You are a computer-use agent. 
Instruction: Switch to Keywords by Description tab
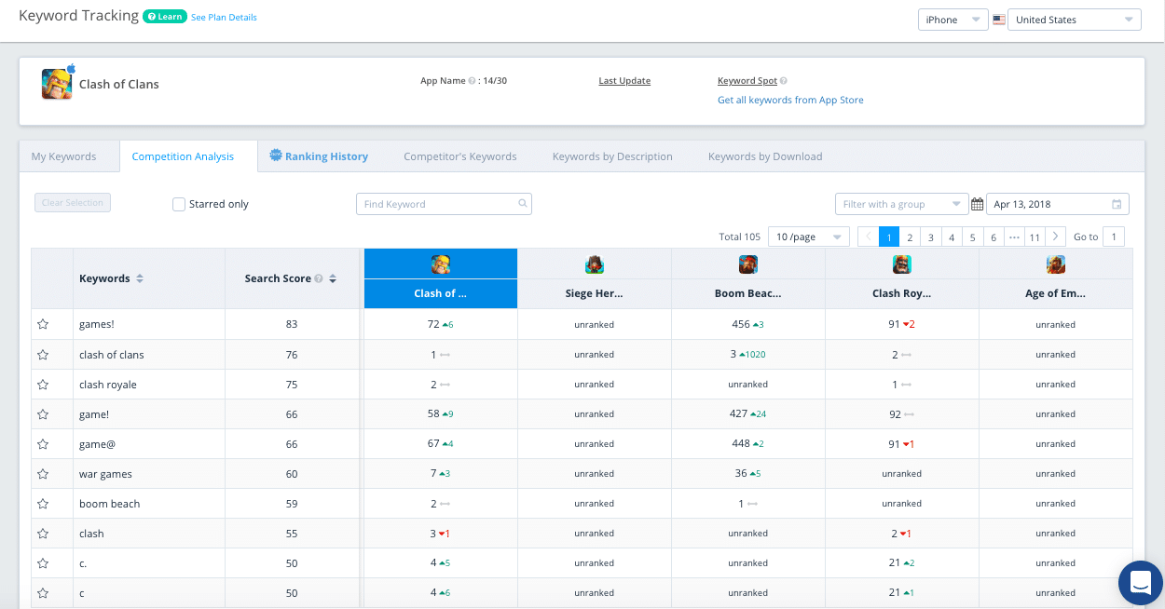coord(612,156)
